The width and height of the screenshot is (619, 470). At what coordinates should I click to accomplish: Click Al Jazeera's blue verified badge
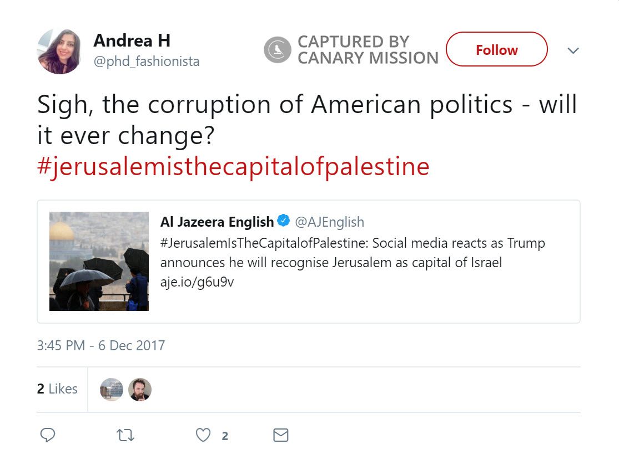tap(282, 221)
